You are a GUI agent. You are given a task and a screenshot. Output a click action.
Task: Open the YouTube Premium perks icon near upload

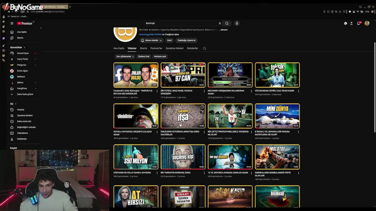coord(345,23)
